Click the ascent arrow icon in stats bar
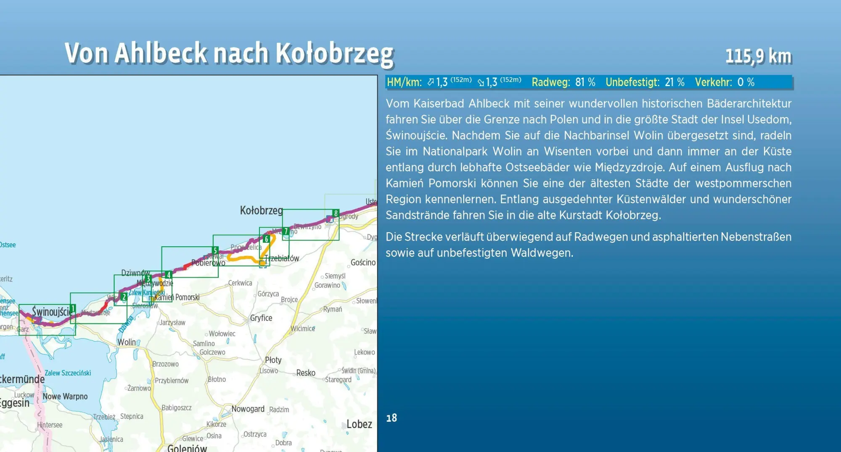Viewport: 841px width, 452px height. point(431,82)
